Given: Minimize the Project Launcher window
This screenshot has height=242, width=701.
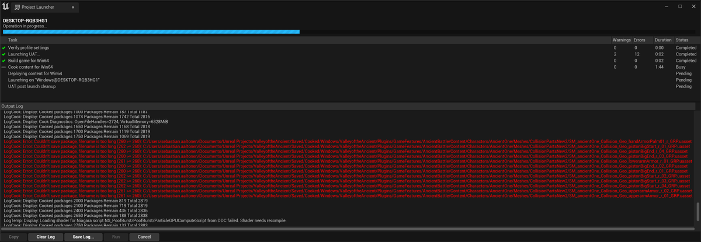Looking at the screenshot, I should coord(667,6).
